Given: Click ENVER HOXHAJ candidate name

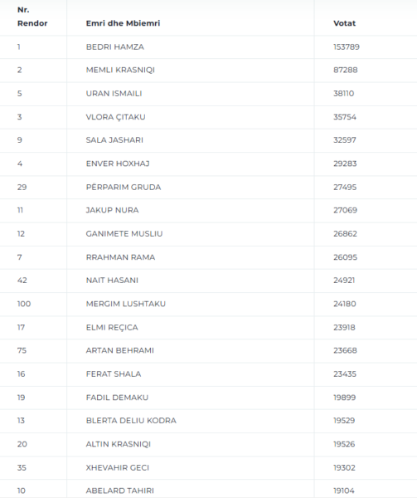Looking at the screenshot, I should point(118,164).
